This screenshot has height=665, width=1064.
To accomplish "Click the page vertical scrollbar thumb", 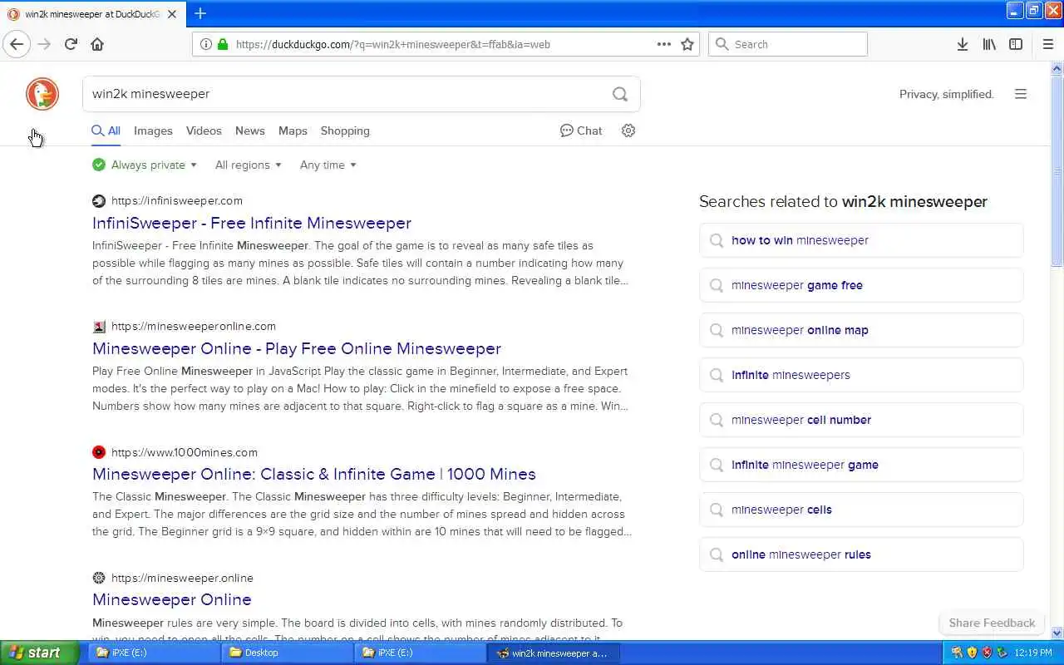I will [x=1057, y=170].
